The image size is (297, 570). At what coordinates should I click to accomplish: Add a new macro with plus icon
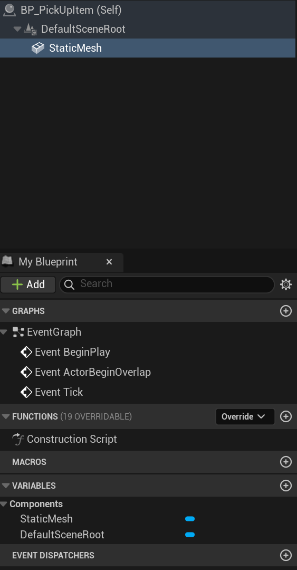coord(286,462)
